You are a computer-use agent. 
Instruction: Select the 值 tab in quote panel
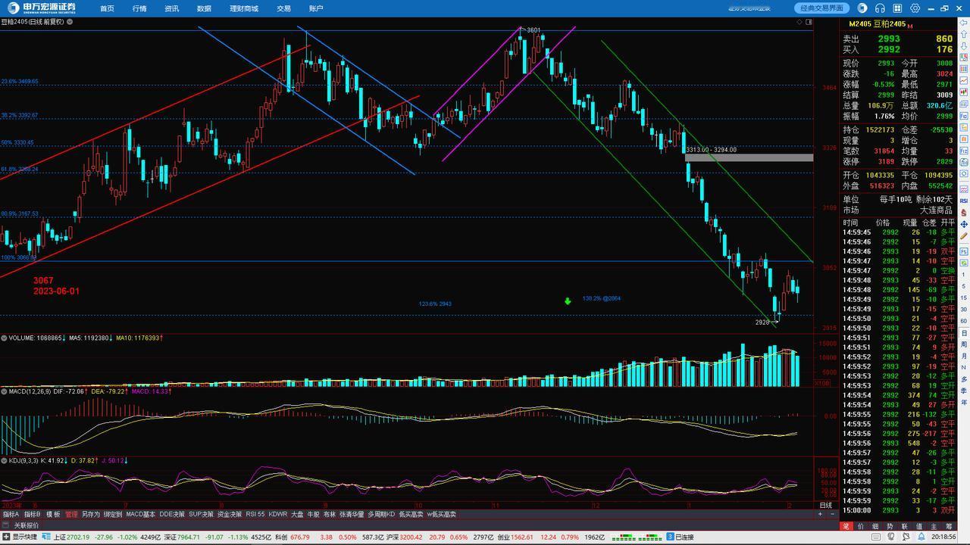coord(918,526)
